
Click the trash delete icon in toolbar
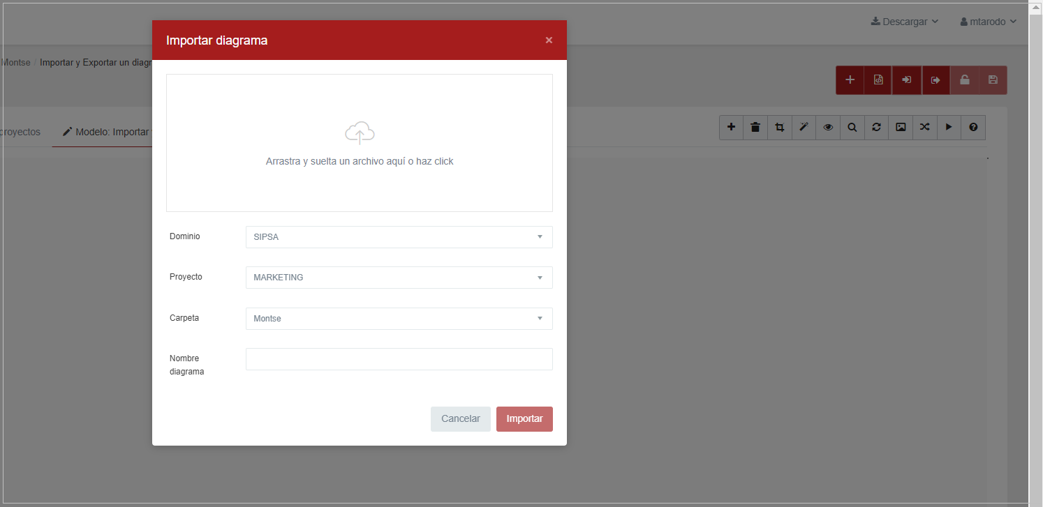[755, 127]
